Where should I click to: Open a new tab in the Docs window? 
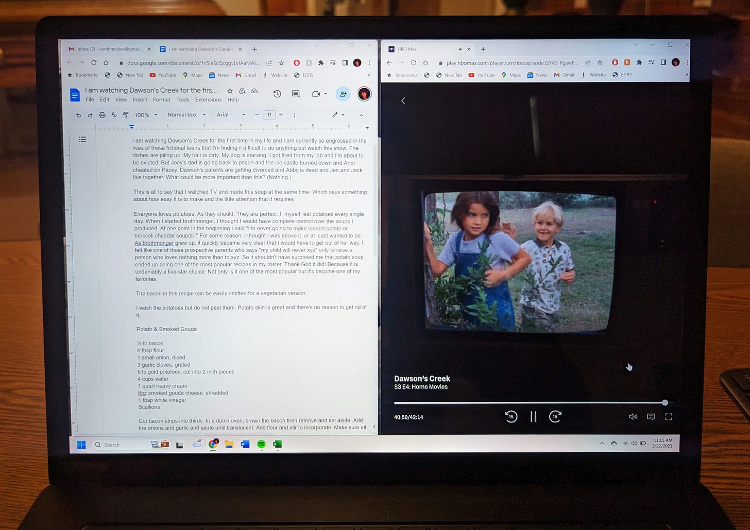click(254, 49)
